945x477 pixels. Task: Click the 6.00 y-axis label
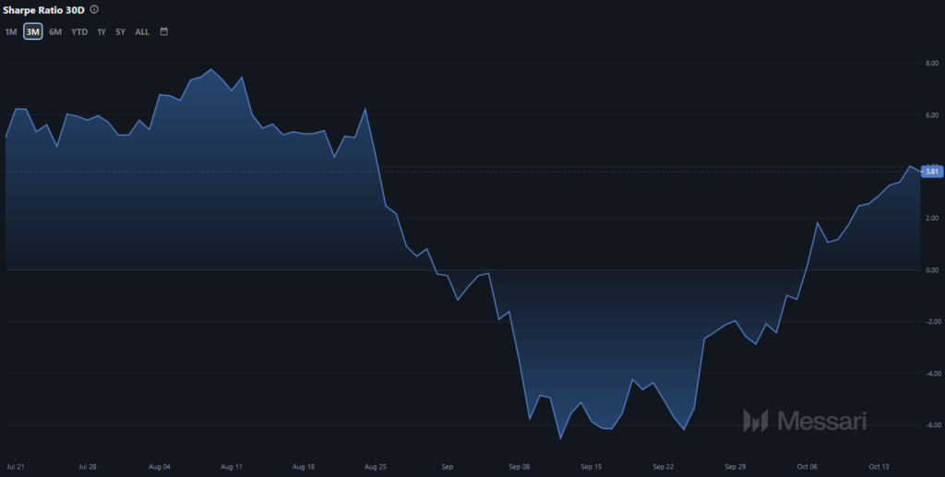click(x=932, y=115)
